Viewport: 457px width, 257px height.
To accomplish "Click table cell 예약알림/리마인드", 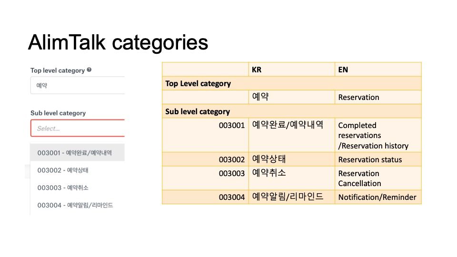I will [x=292, y=197].
